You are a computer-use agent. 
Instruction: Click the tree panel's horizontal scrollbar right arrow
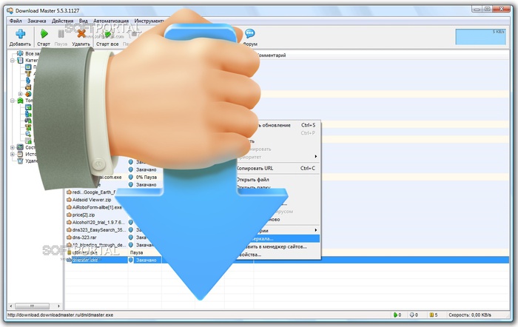(x=58, y=306)
